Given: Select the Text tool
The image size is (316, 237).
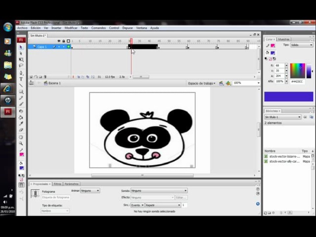Looking at the screenshot, I should tap(21, 79).
